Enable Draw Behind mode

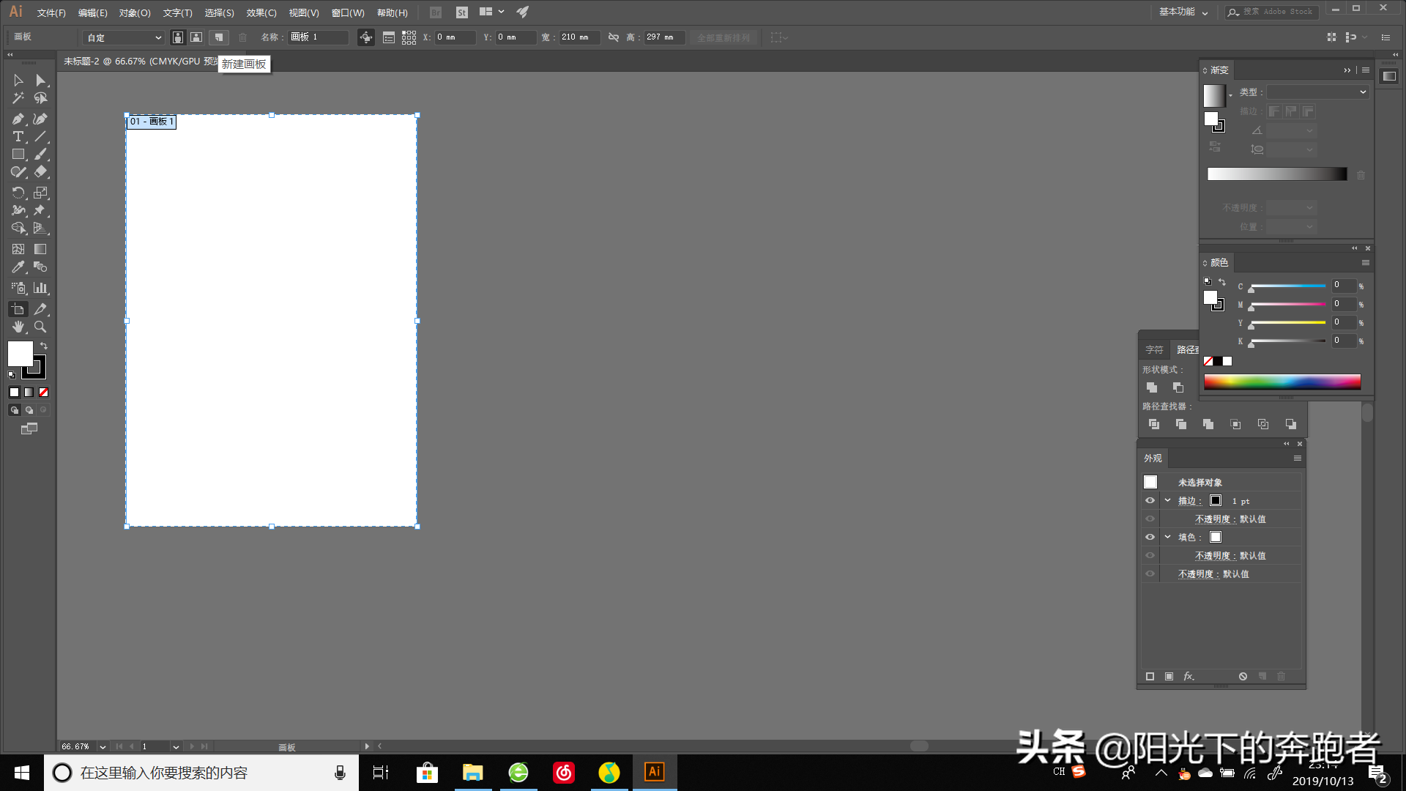(x=29, y=410)
